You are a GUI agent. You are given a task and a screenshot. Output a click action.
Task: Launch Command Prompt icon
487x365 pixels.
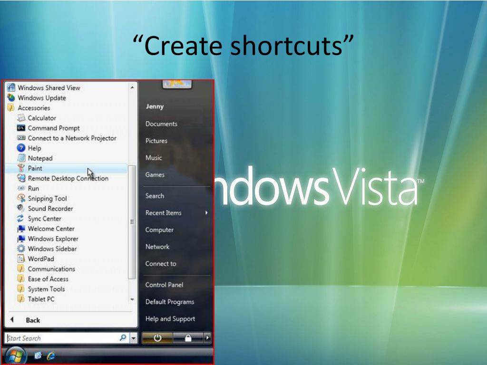[x=21, y=128]
